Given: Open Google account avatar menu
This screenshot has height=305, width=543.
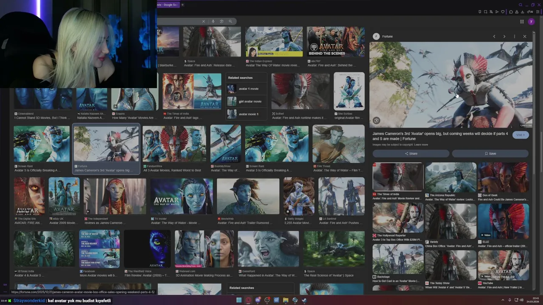Looking at the screenshot, I should point(532,22).
